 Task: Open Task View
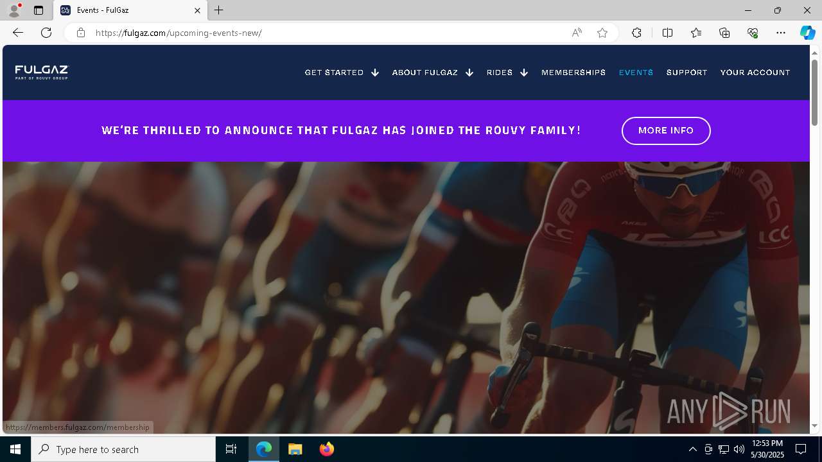231,449
